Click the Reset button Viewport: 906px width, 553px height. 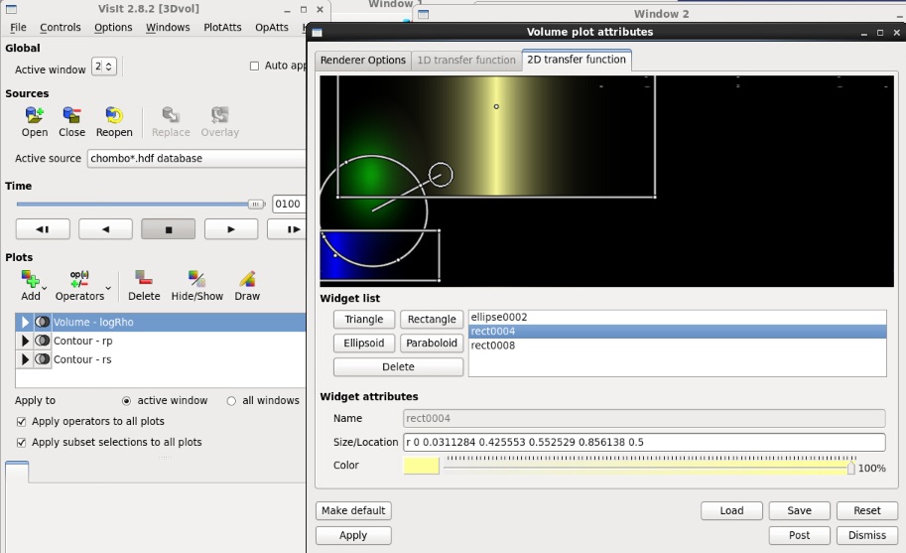click(867, 511)
